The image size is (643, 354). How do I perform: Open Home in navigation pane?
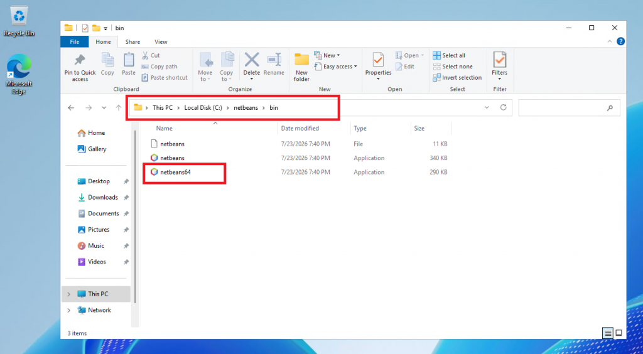(x=96, y=133)
